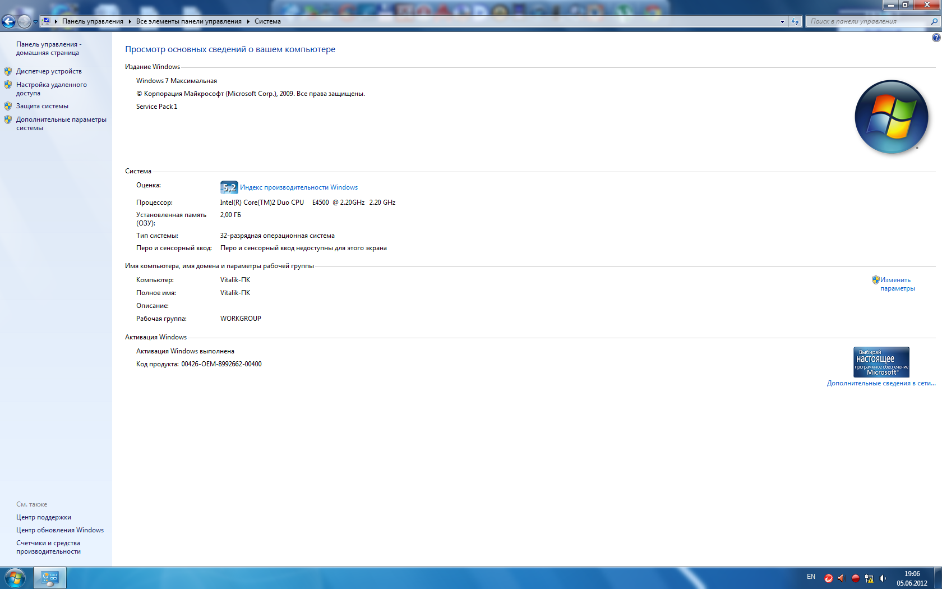Click shield icon beside 'Дополнительные параметры системы'
This screenshot has width=942, height=589.
click(8, 119)
